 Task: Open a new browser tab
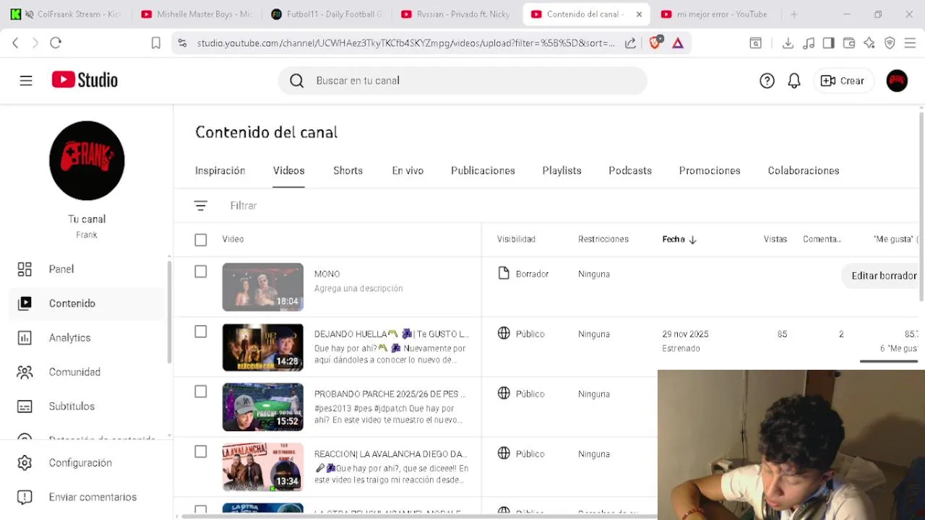tap(794, 14)
